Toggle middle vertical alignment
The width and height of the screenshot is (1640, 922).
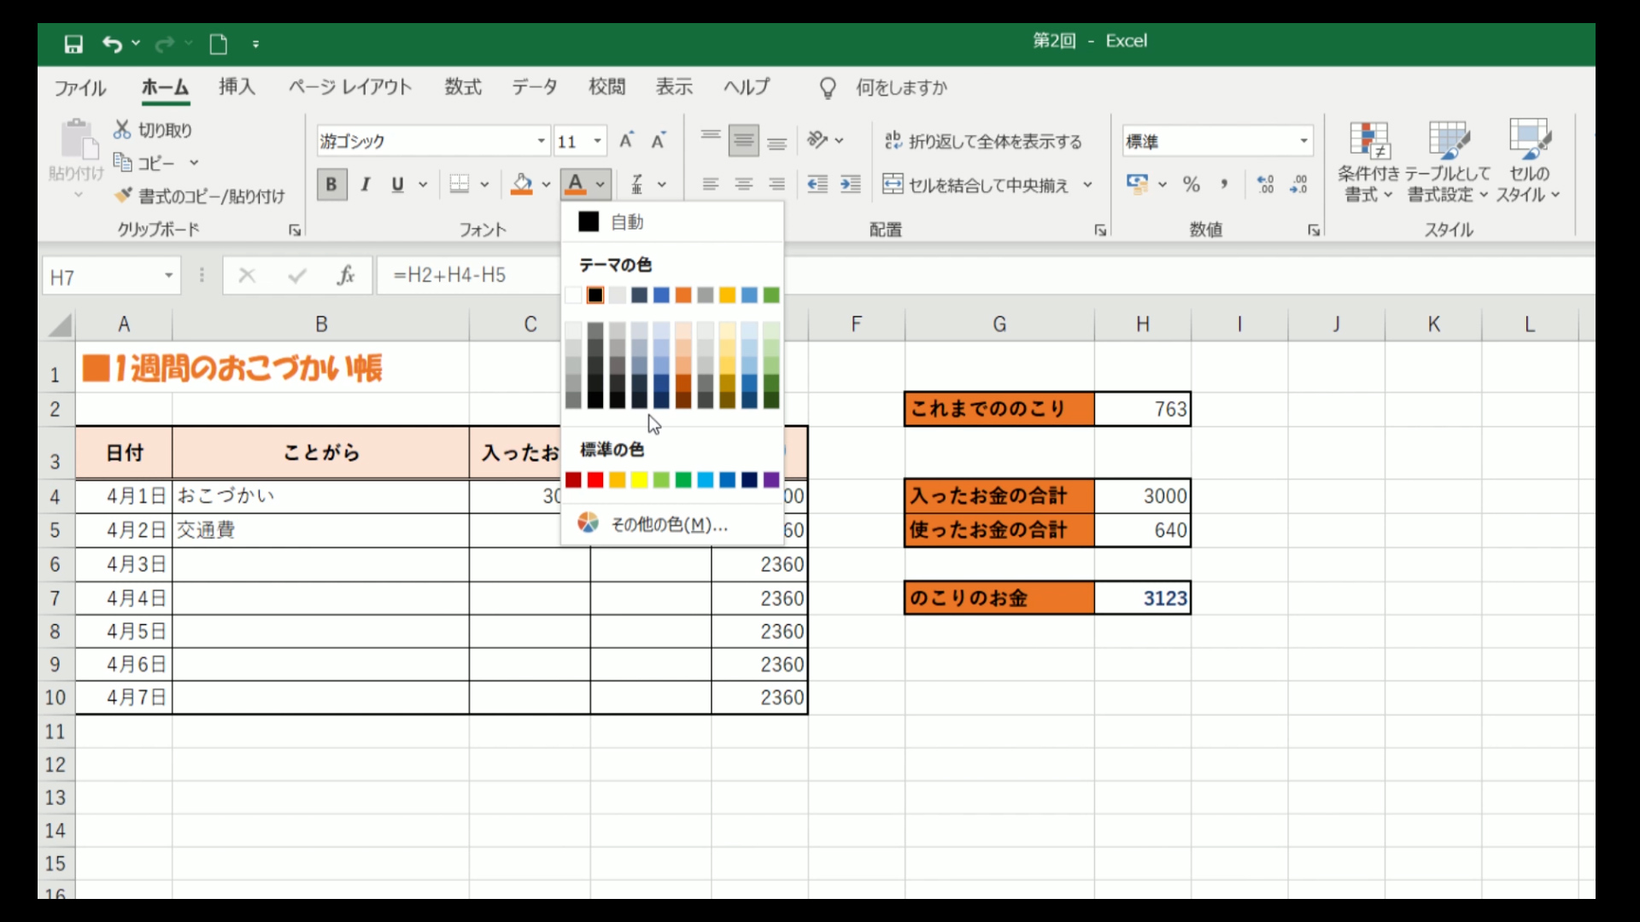(743, 140)
